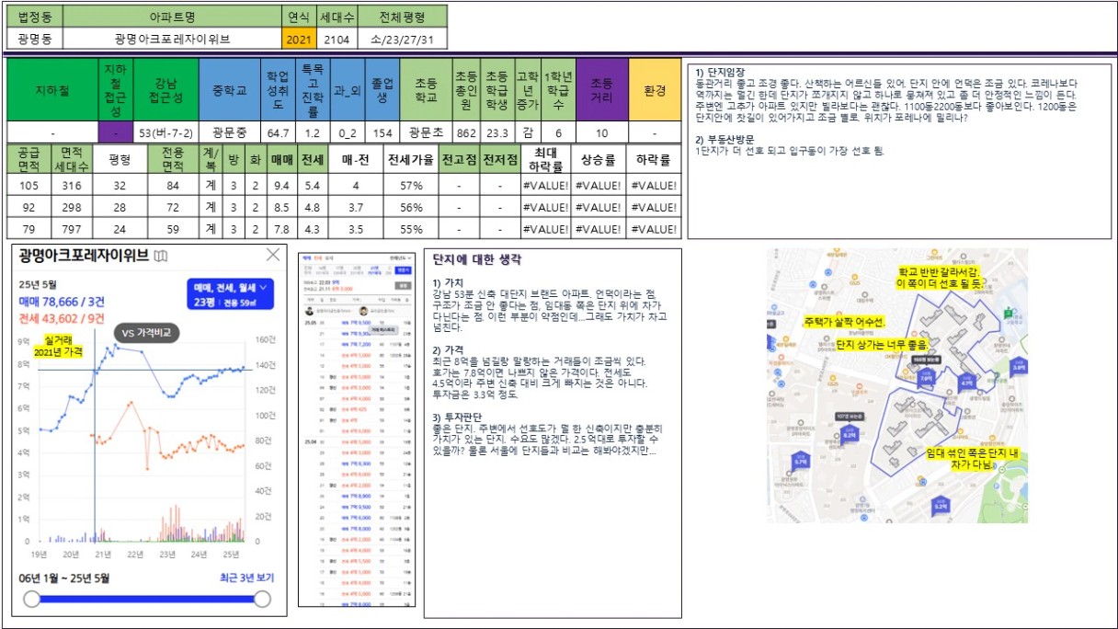The width and height of the screenshot is (1118, 629).
Task: Click the 매매 78,666 / 3건 chart label
Action: click(x=62, y=301)
